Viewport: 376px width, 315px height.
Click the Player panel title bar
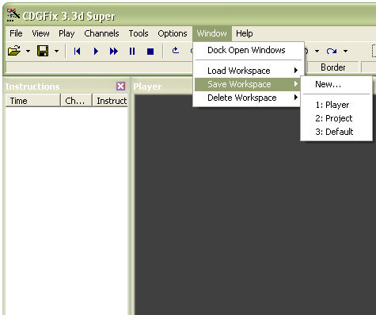tap(163, 86)
